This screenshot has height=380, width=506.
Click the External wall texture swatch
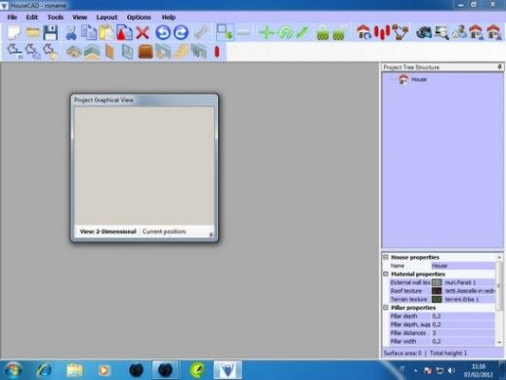click(x=437, y=282)
